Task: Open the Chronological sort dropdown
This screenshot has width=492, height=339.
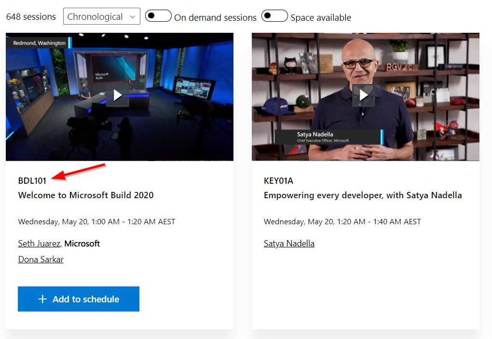Action: click(x=102, y=16)
